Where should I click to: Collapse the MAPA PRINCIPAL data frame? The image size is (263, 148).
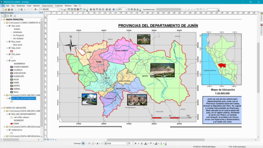pos(2,20)
